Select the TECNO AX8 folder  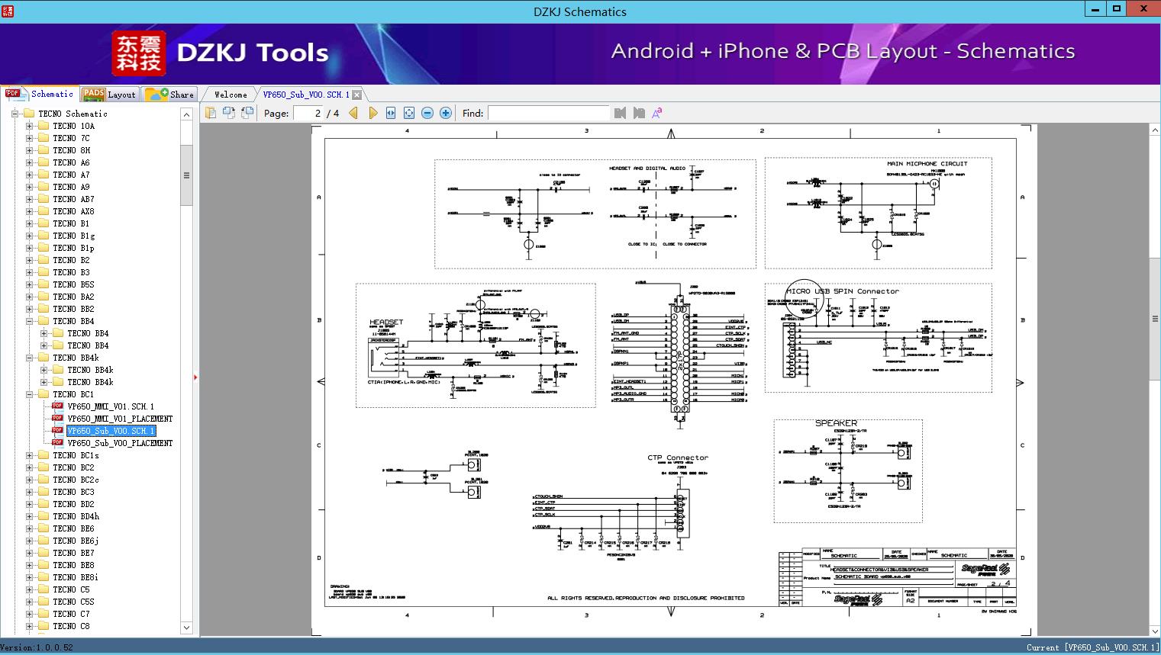[73, 211]
